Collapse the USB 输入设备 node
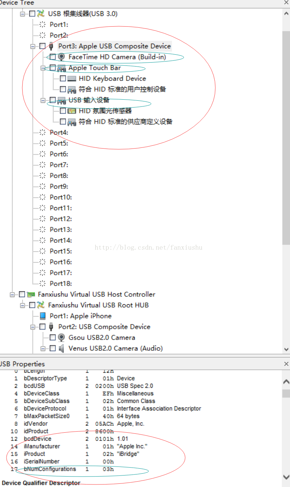Screen dimensions: 290x487 [x=43, y=100]
